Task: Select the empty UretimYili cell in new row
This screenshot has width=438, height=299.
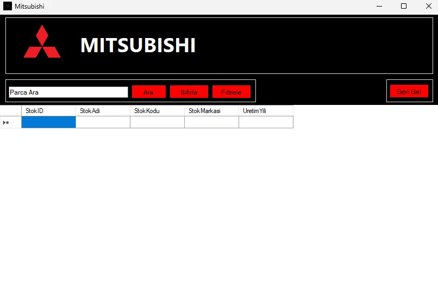Action: pyautogui.click(x=266, y=122)
